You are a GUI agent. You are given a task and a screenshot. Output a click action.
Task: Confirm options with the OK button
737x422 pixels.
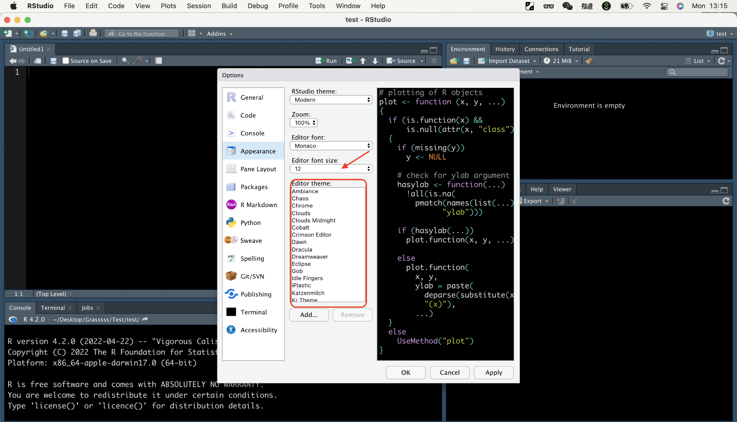405,372
